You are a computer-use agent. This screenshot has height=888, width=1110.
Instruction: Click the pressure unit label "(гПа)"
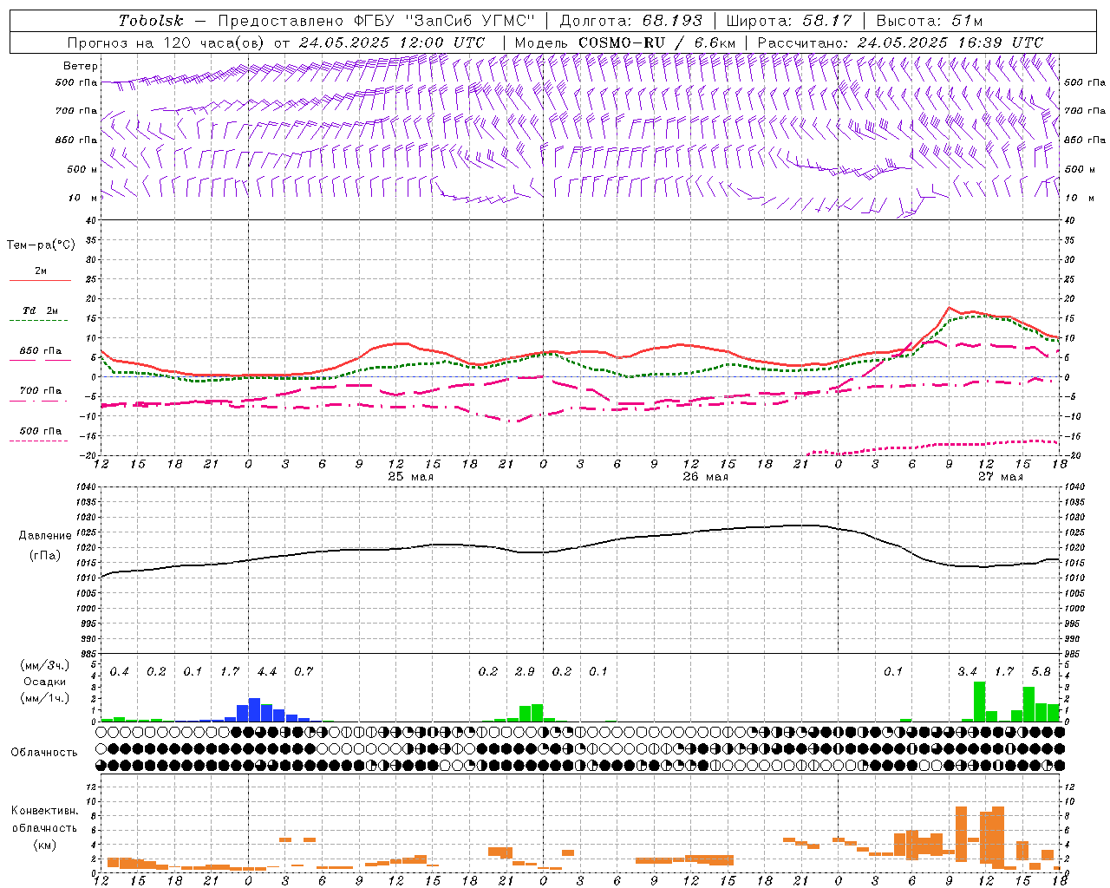coord(45,556)
